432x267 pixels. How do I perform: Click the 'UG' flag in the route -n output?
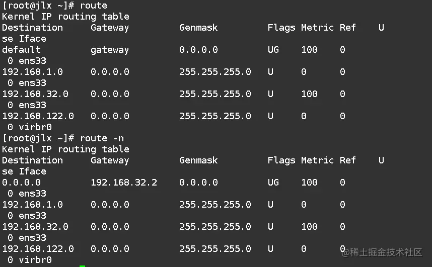[x=273, y=183]
